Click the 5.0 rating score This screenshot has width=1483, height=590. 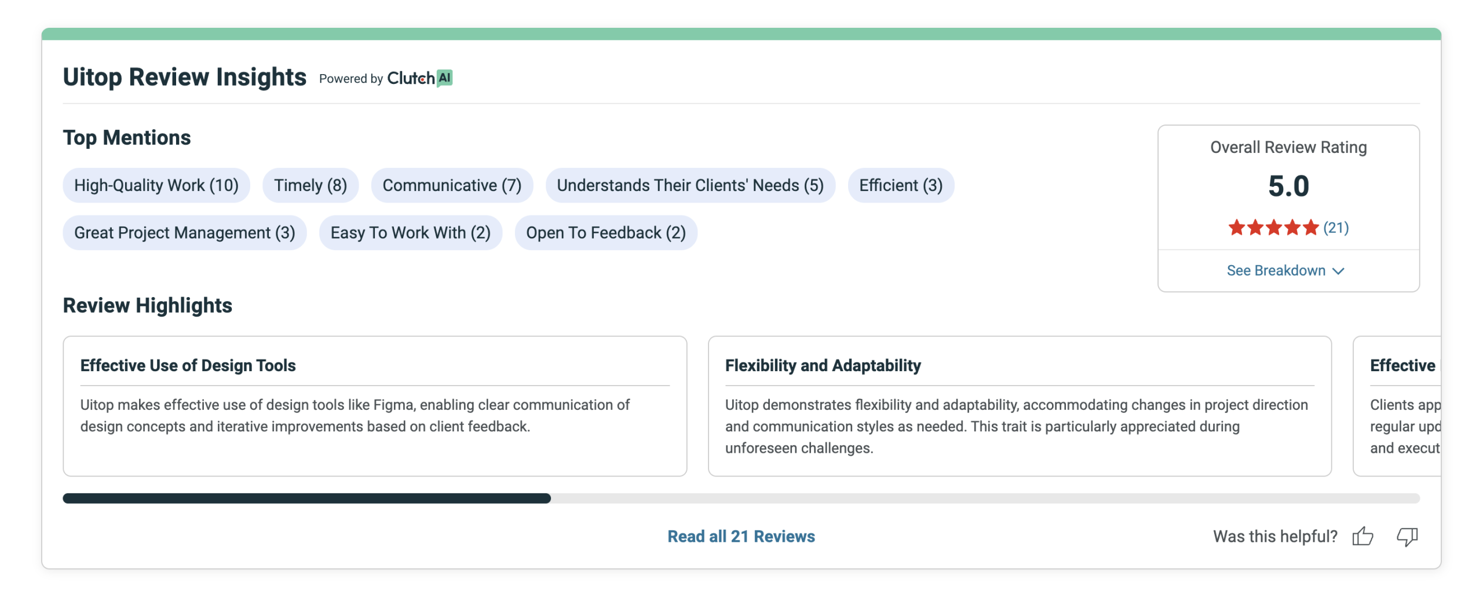[1288, 186]
